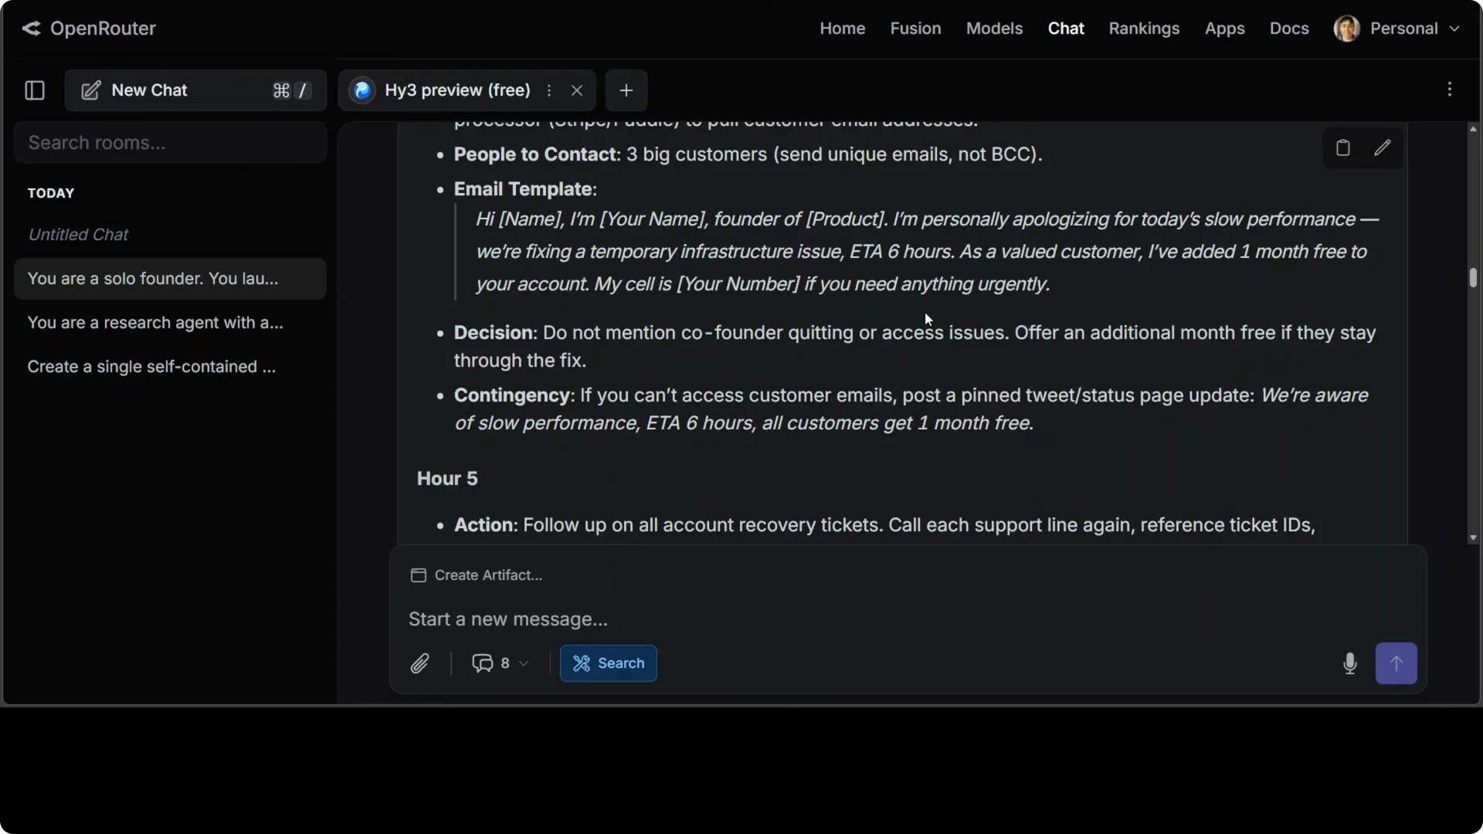
Task: Click the TODAY section label
Action: 51,193
